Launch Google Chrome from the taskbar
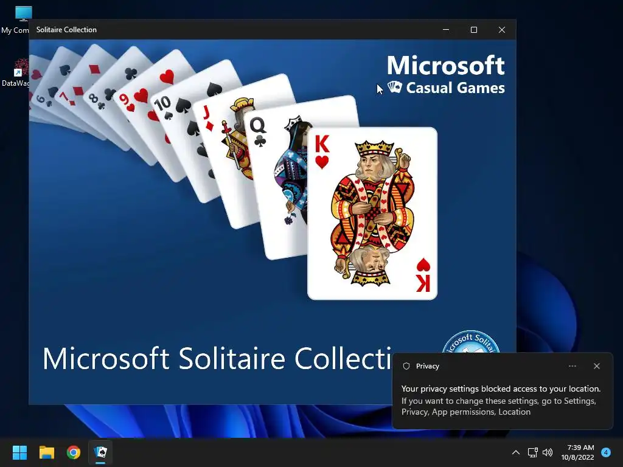The height and width of the screenshot is (467, 623). [74, 452]
